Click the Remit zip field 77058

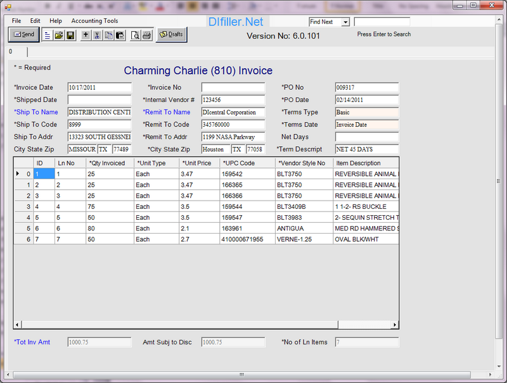(x=255, y=149)
